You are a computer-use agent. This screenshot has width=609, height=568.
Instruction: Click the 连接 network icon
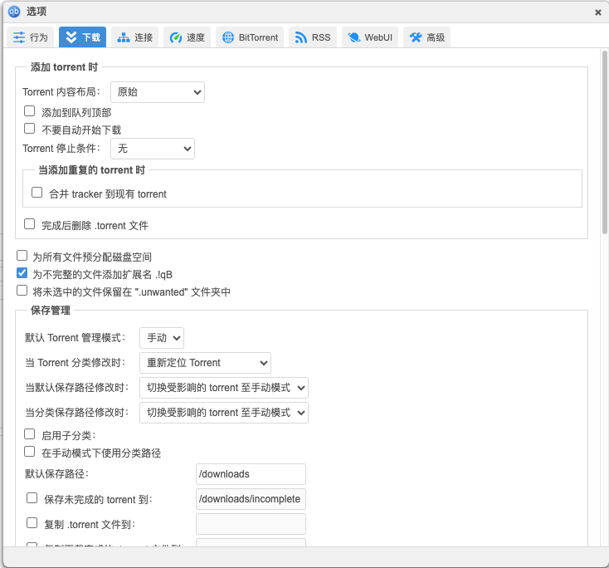(124, 37)
